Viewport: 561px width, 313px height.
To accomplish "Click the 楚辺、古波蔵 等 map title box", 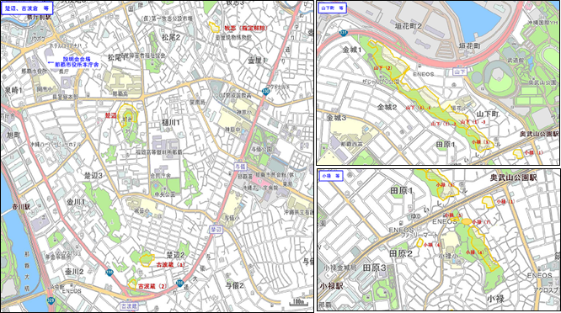I will [27, 8].
